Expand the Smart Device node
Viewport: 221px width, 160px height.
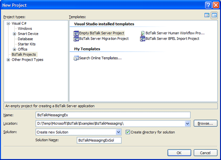(14, 34)
